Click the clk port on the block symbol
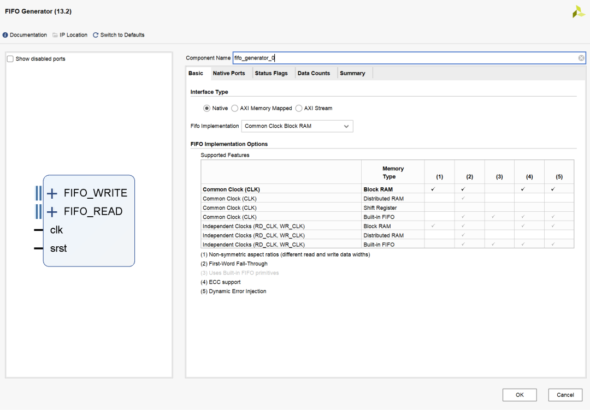This screenshot has width=590, height=410. 56,230
